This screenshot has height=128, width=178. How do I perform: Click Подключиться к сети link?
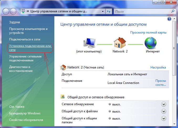coord(25,39)
